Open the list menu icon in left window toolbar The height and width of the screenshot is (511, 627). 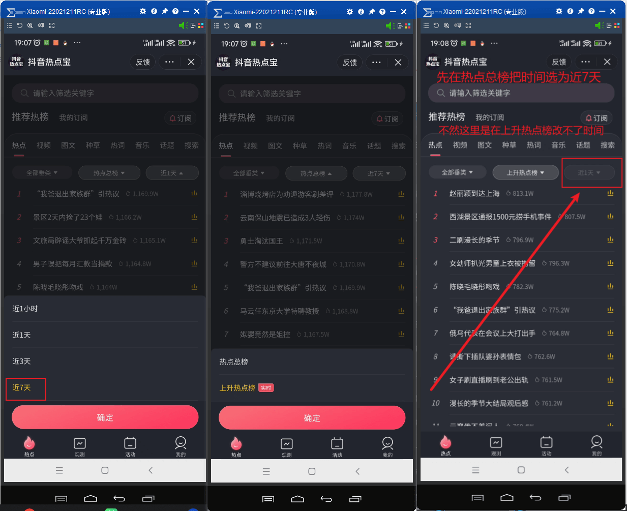(10, 25)
